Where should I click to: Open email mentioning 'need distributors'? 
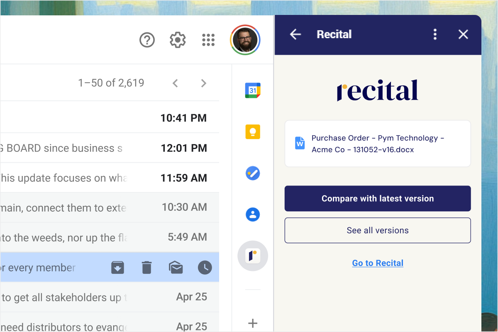point(110,322)
